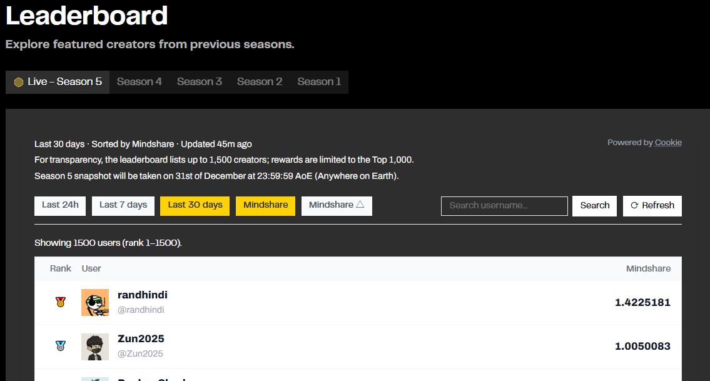Sort by Mindshare delta triangle button
710x381 pixels.
click(x=337, y=206)
